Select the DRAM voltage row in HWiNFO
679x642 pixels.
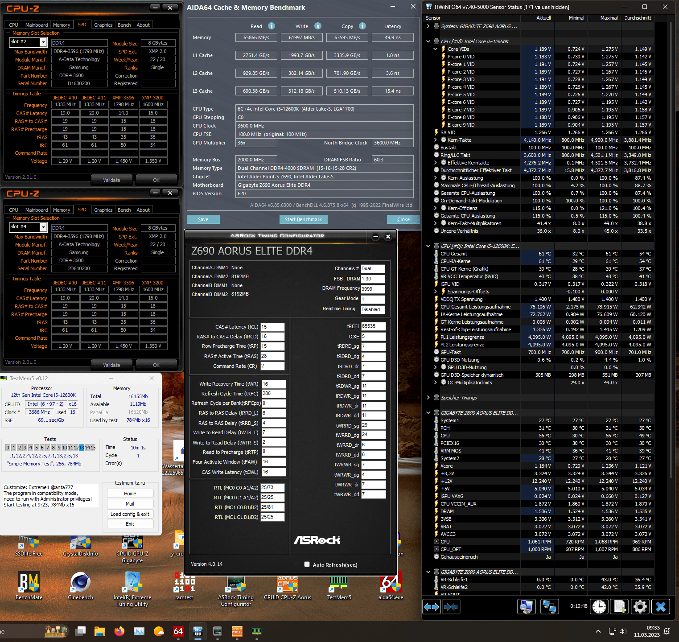[x=543, y=511]
